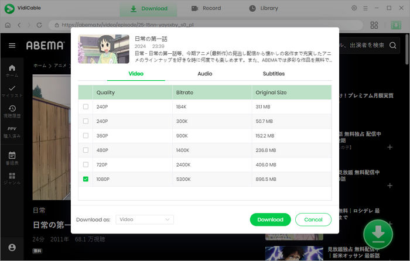Open the site grid icon near the address bar
Screen dimensions: 410x261
[374, 25]
